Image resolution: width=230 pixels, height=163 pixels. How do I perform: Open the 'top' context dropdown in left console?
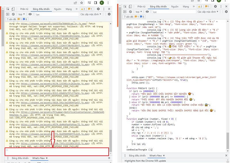coord(22,14)
